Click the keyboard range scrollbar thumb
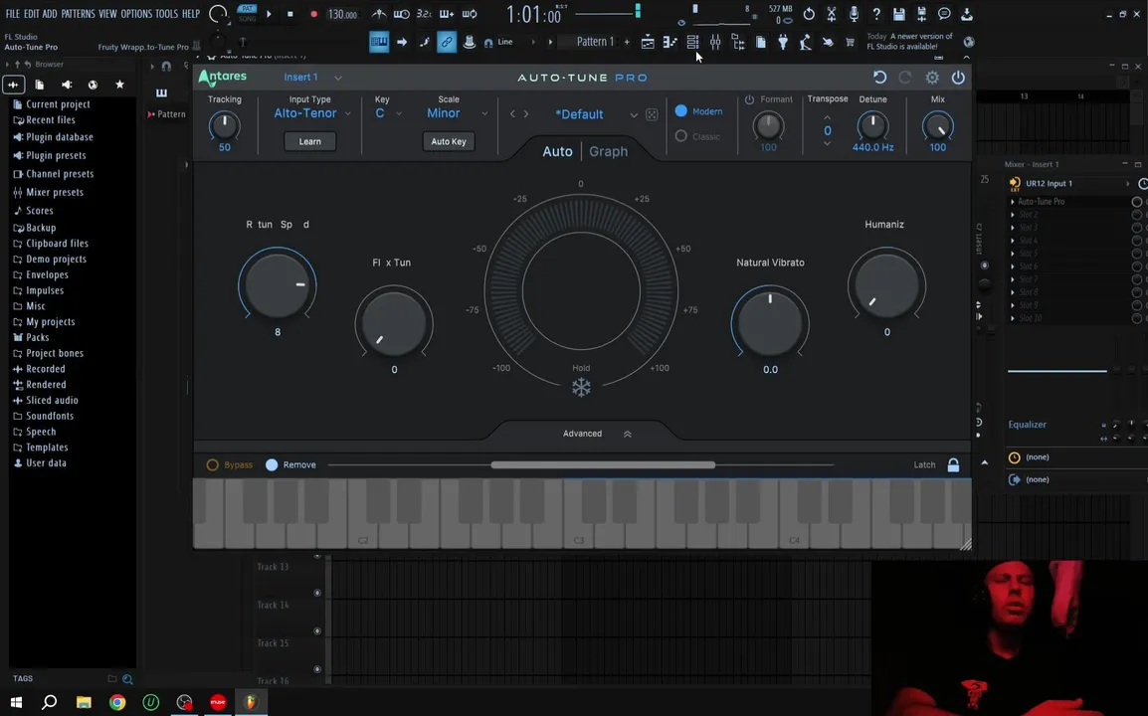The width and height of the screenshot is (1148, 716). [603, 464]
